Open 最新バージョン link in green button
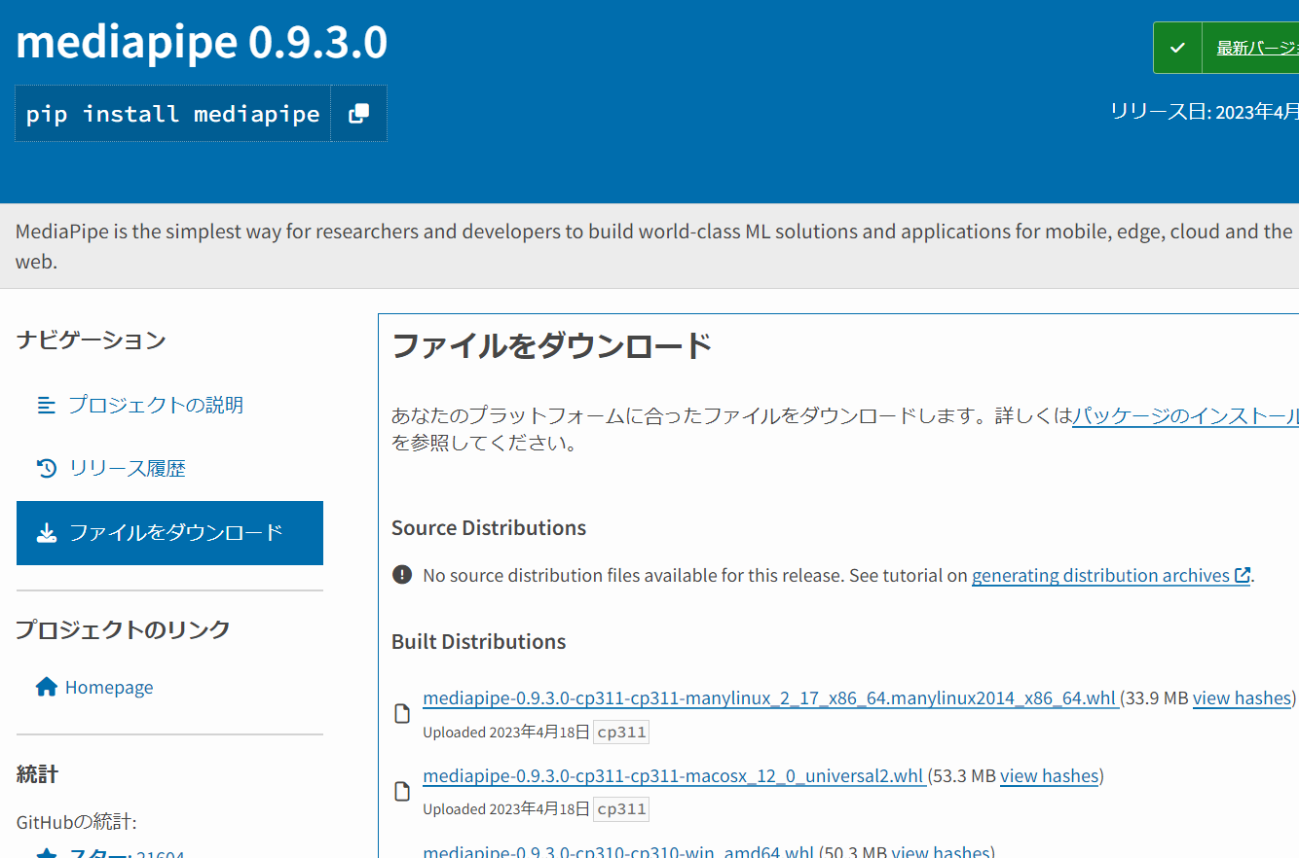1299x858 pixels. point(1257,48)
